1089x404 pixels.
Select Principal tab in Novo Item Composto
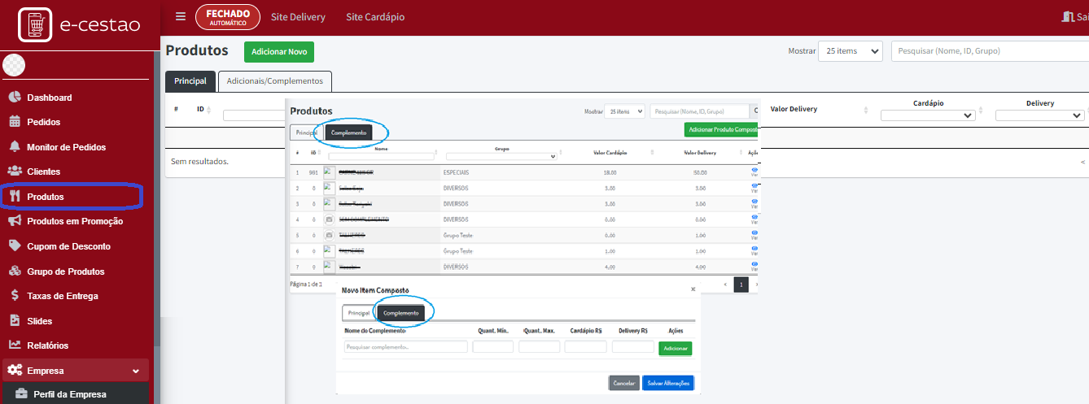[x=359, y=313]
